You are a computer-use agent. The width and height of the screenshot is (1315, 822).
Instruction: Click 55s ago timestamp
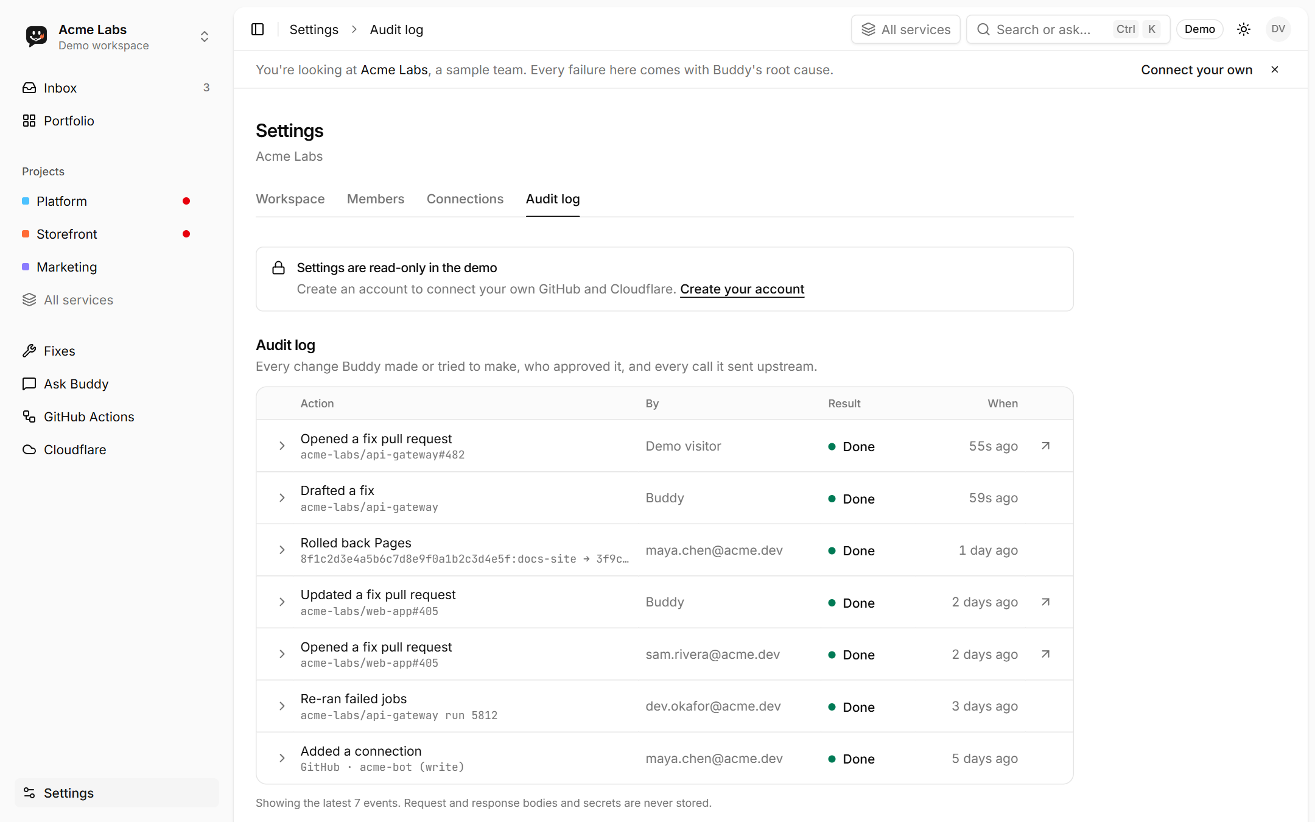click(x=993, y=446)
